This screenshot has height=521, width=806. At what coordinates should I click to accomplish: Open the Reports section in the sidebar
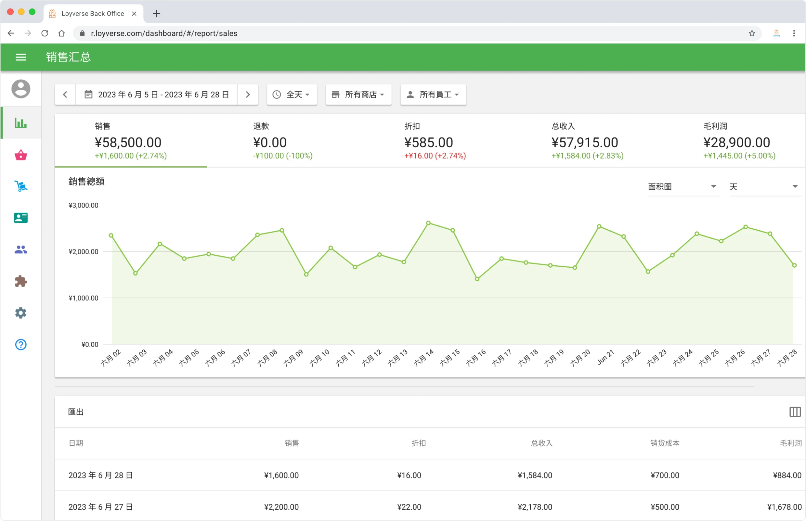pyautogui.click(x=21, y=123)
